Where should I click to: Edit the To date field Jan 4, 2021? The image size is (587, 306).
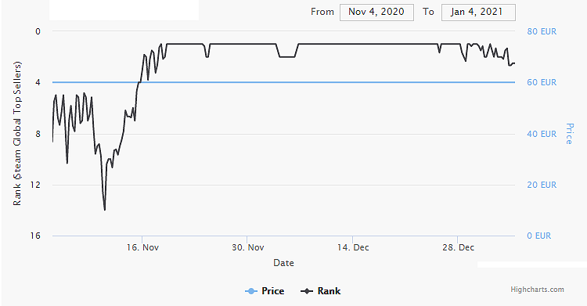tap(478, 12)
